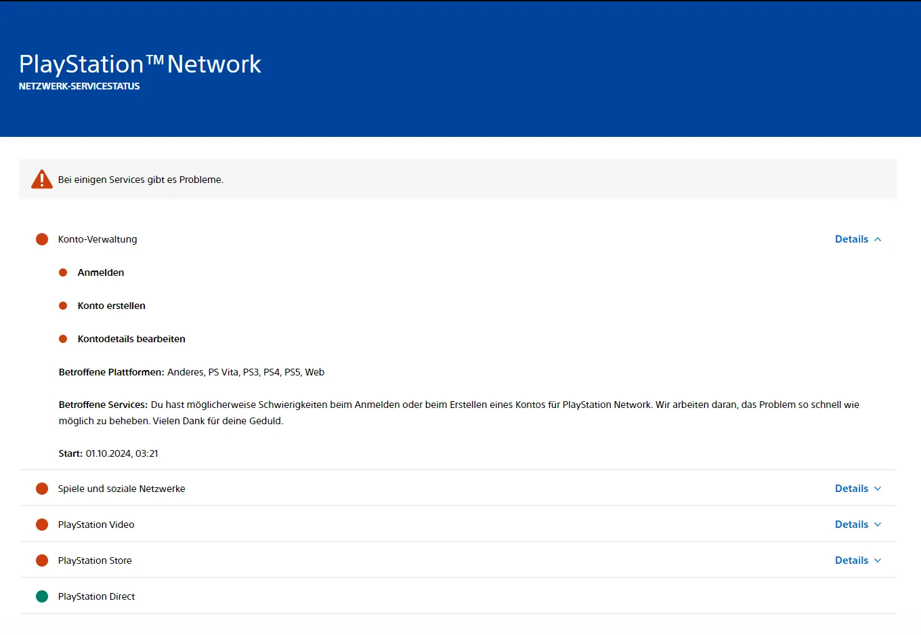This screenshot has width=921, height=635.
Task: Click the red status dot beside Konto-Verwaltung
Action: click(42, 239)
